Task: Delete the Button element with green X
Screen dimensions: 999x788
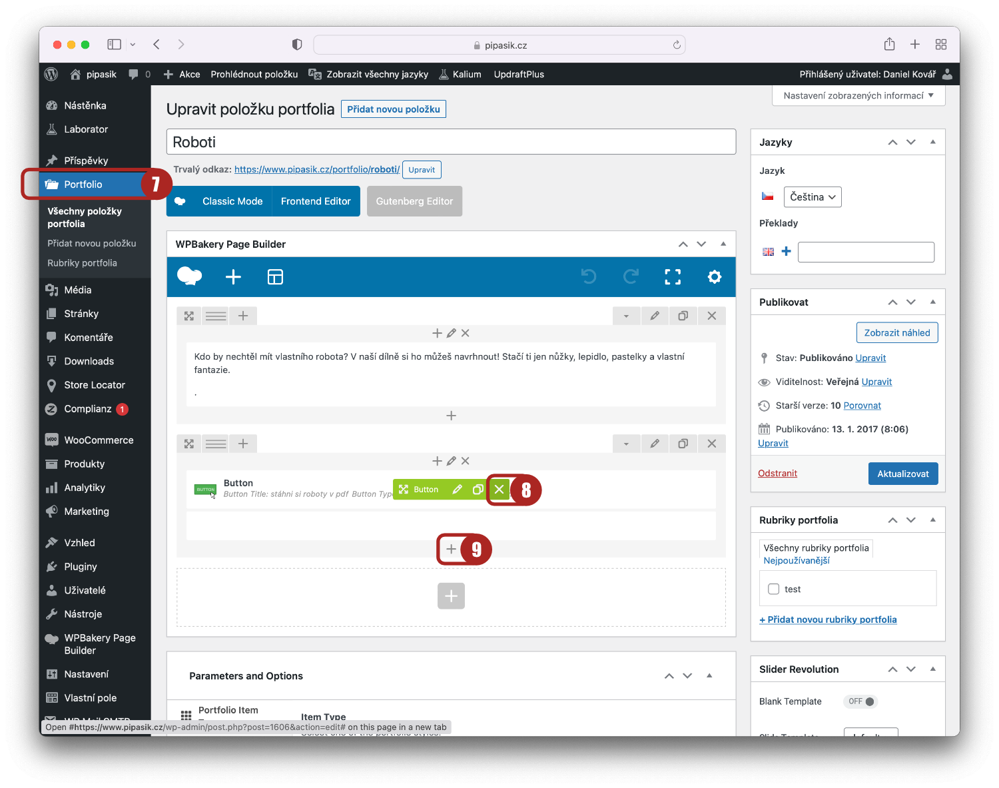Action: point(499,490)
